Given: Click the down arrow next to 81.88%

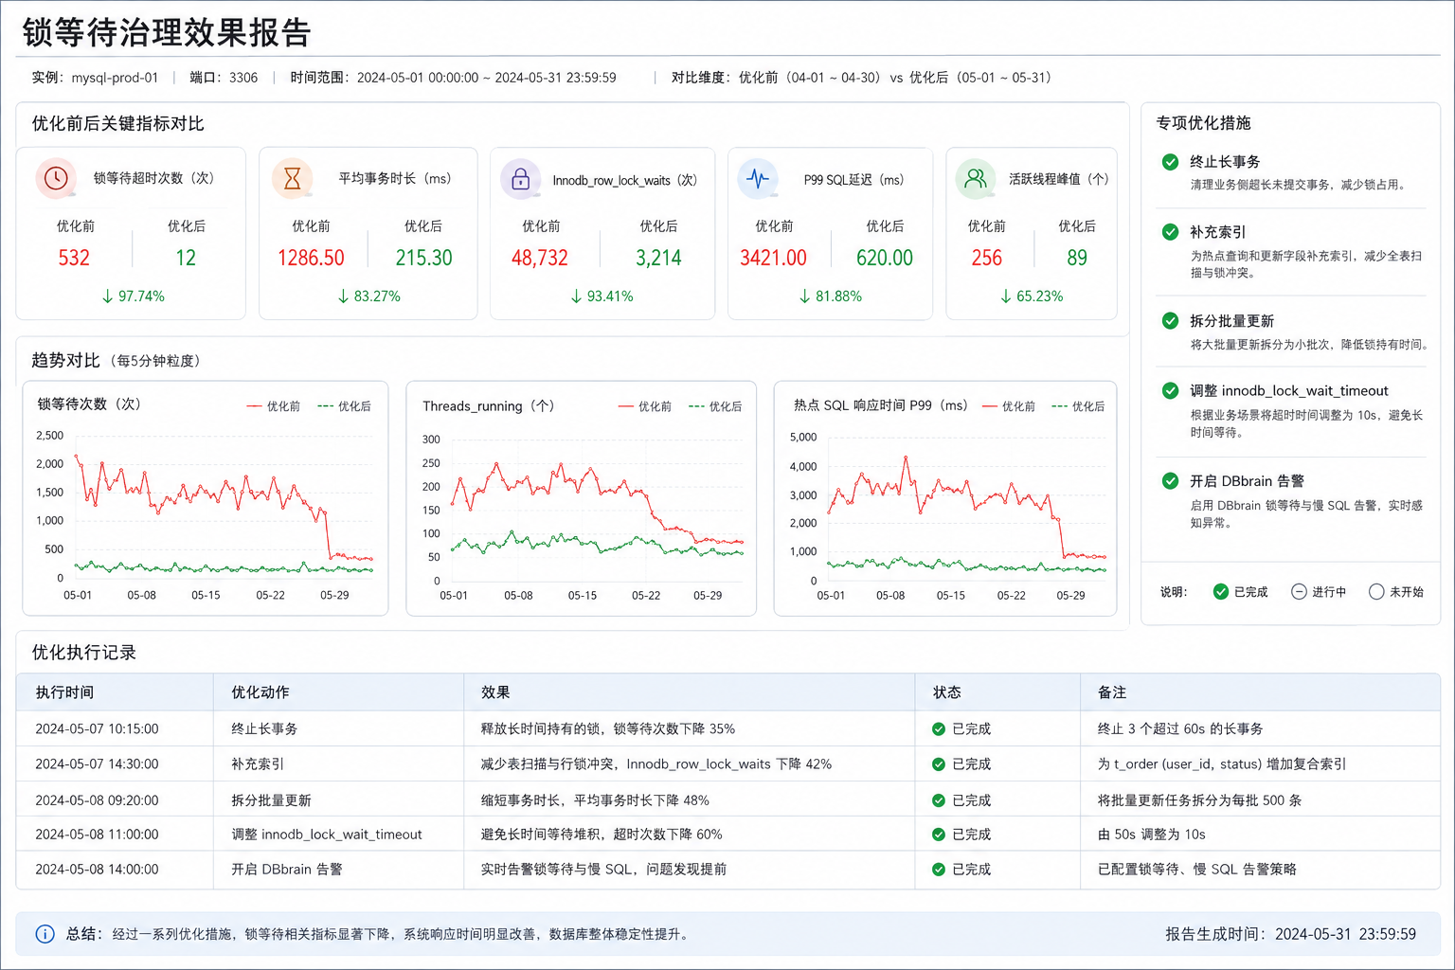Looking at the screenshot, I should [x=804, y=296].
